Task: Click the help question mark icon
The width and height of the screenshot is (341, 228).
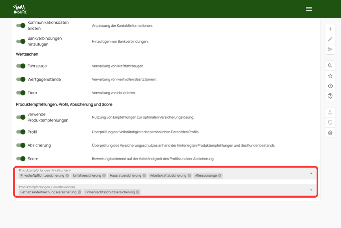Action: click(x=330, y=96)
